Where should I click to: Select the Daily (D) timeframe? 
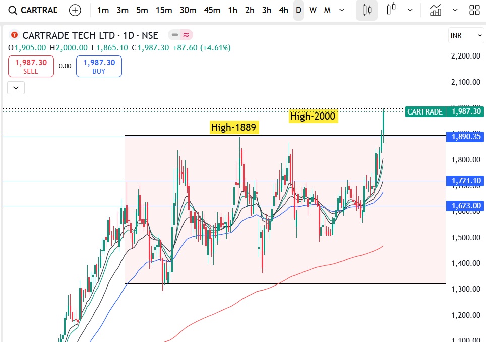point(298,10)
